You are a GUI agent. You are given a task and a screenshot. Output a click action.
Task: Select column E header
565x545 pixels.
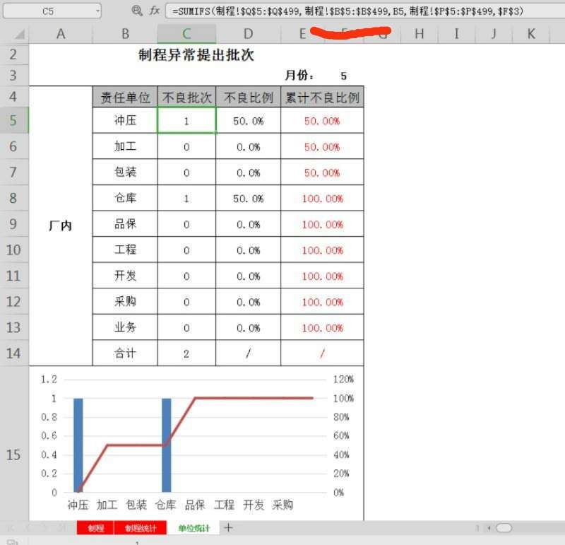[302, 34]
